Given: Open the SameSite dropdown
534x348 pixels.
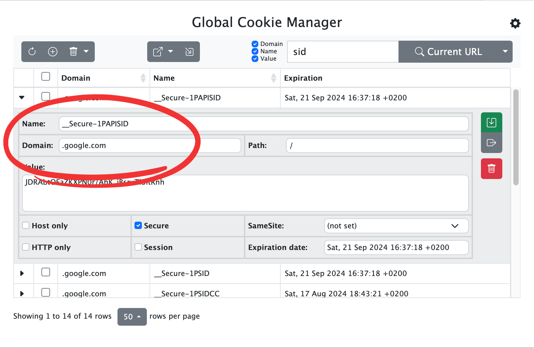Looking at the screenshot, I should (x=396, y=226).
